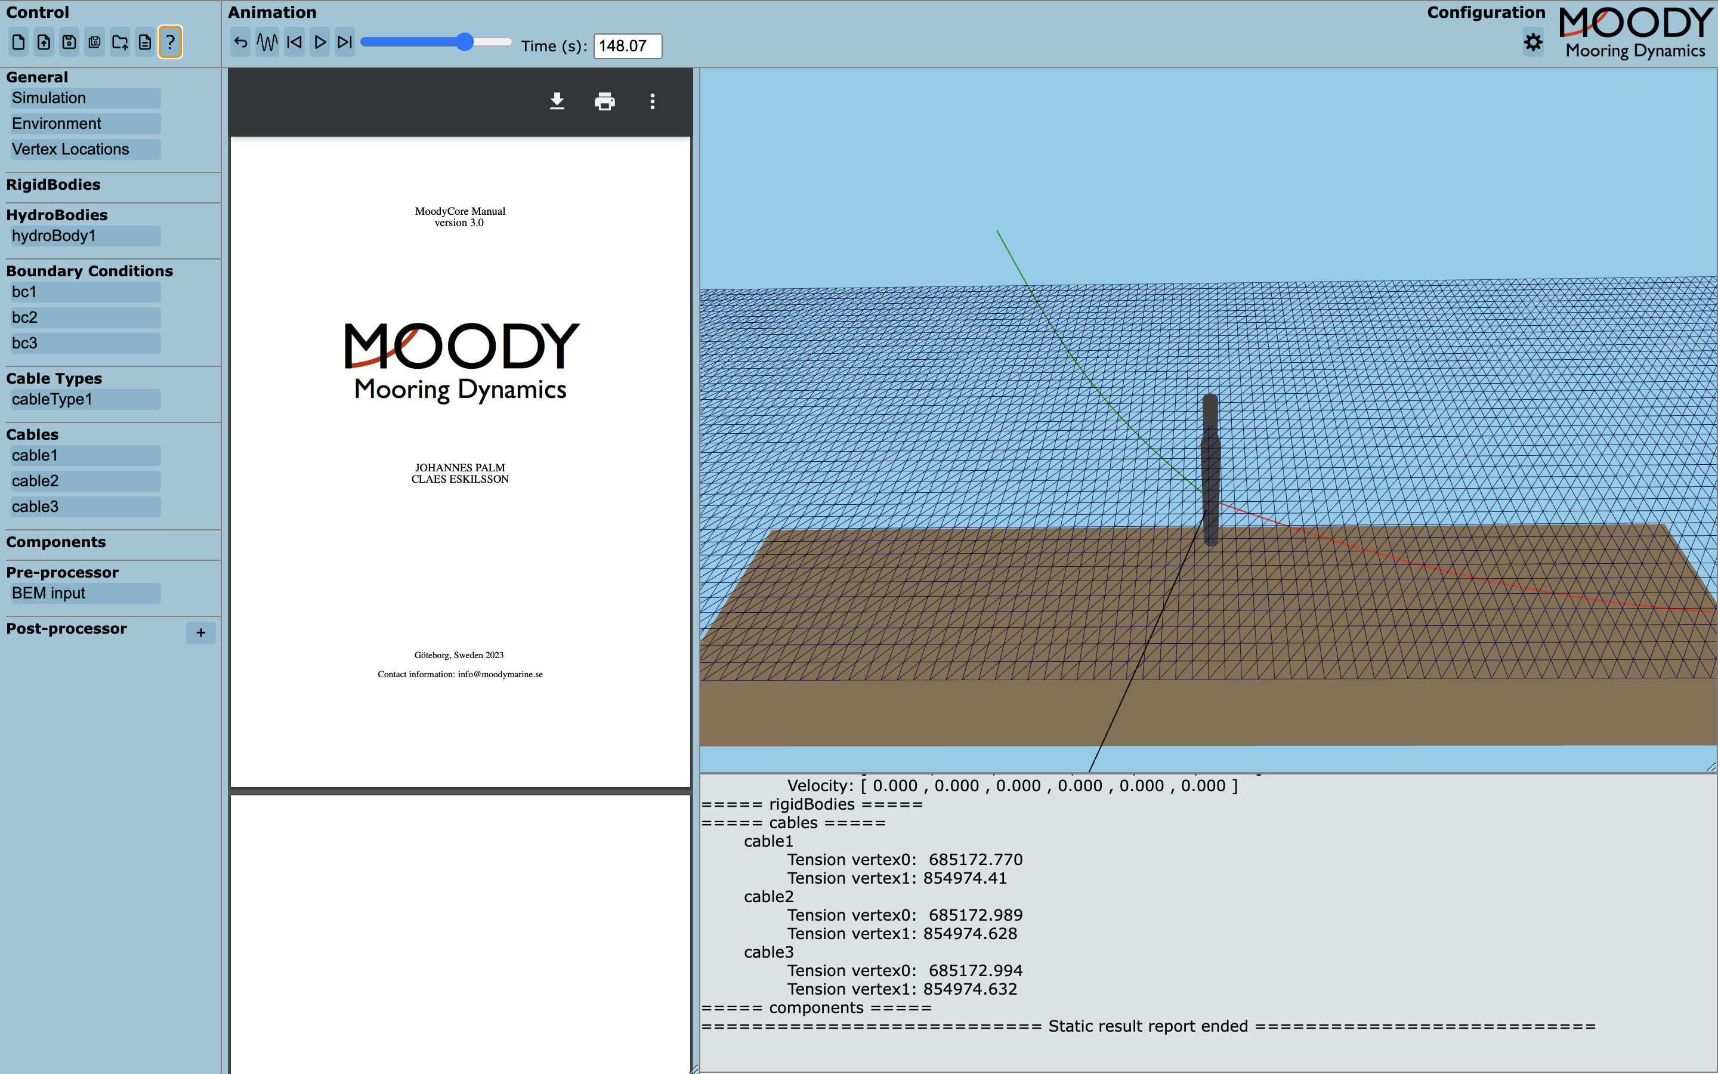The image size is (1718, 1074).
Task: Select boundary condition bc1
Action: coord(85,292)
